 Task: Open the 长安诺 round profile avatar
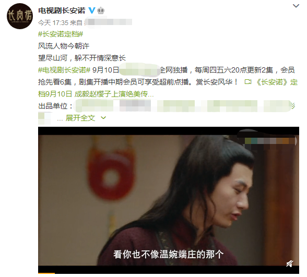[x=20, y=16]
